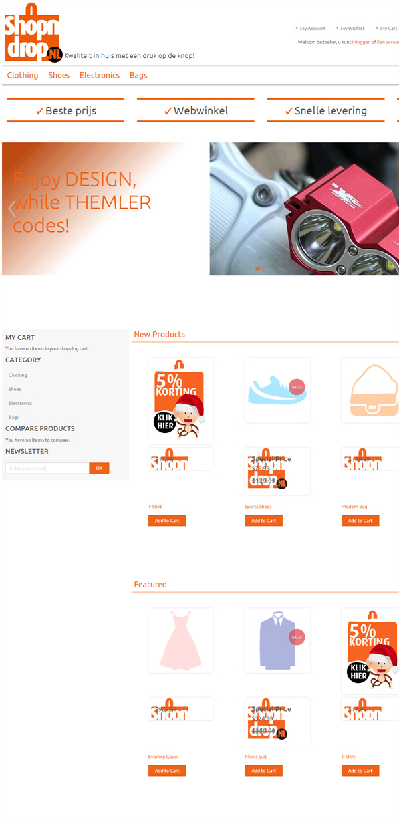This screenshot has width=399, height=822.
Task: Click the Inloggen login link
Action: 362,42
